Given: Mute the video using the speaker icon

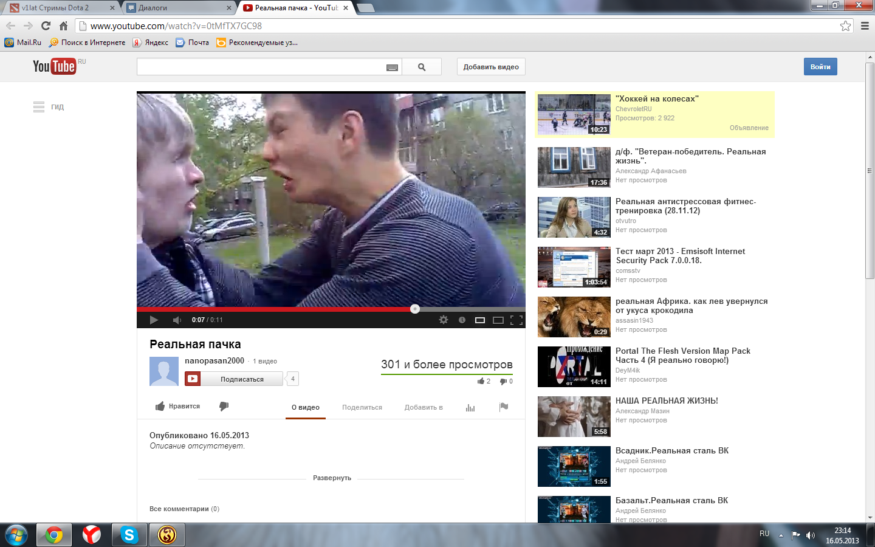Looking at the screenshot, I should pyautogui.click(x=177, y=320).
